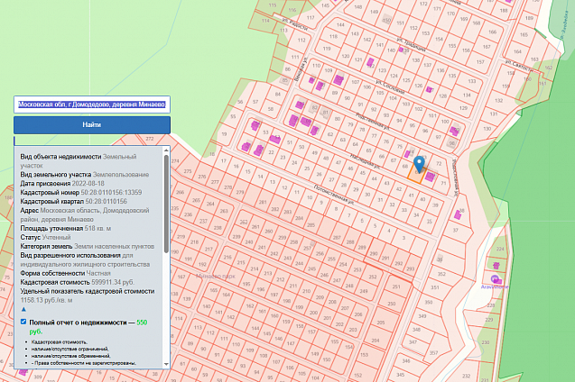Click the Aravi Home place marker icon
The height and width of the screenshot is (382, 575).
click(x=496, y=279)
